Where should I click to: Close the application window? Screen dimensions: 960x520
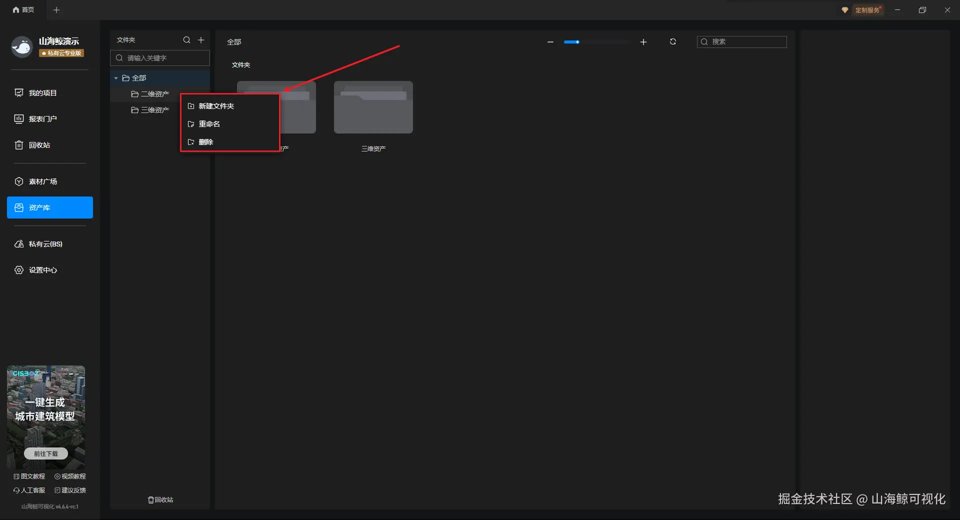[x=947, y=10]
